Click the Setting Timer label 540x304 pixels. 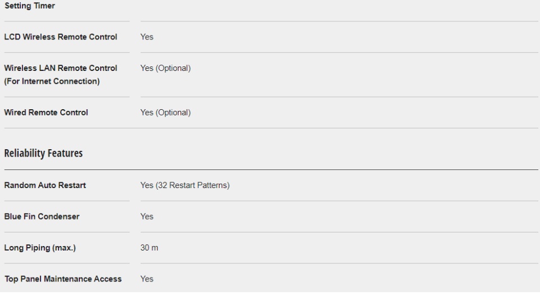[30, 6]
